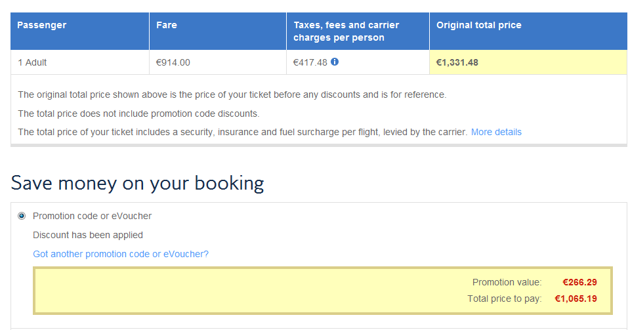Click the Taxes, fees and carrier charges header
The height and width of the screenshot is (330, 628).
coord(346,31)
